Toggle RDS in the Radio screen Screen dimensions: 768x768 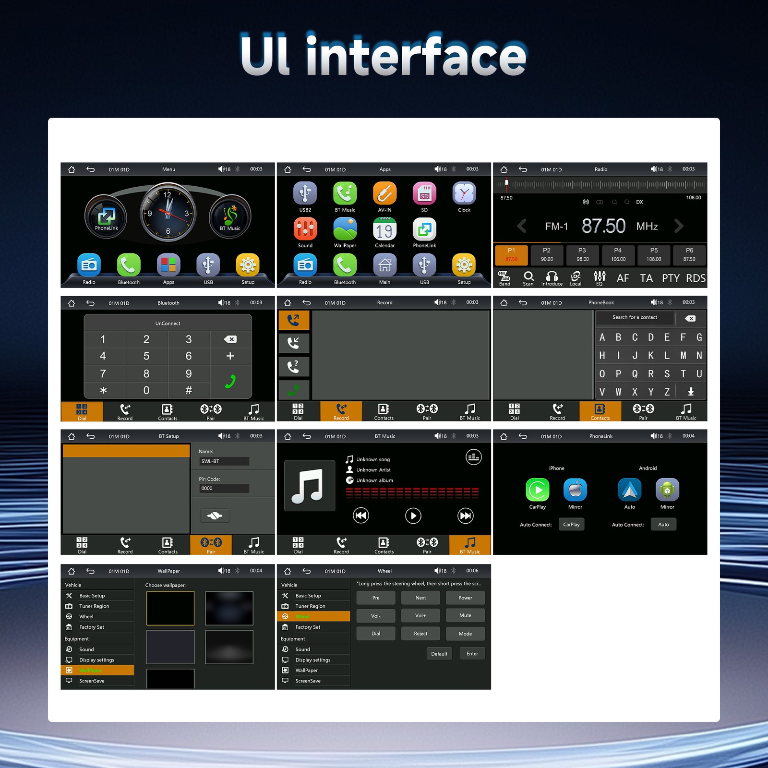click(696, 278)
